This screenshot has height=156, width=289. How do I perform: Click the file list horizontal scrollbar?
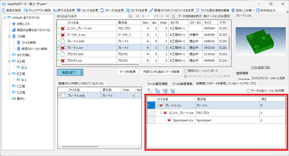100,64
